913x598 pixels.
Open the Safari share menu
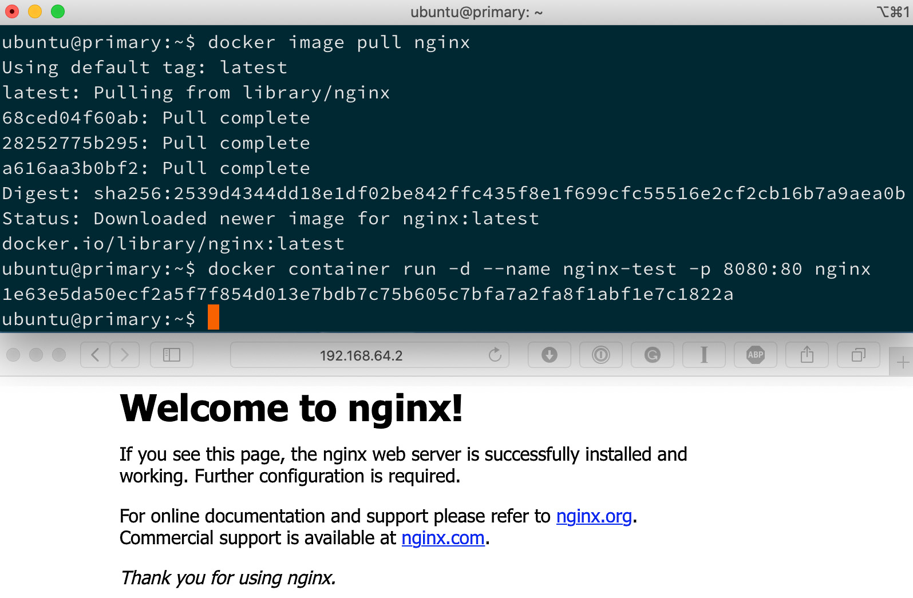(x=807, y=355)
